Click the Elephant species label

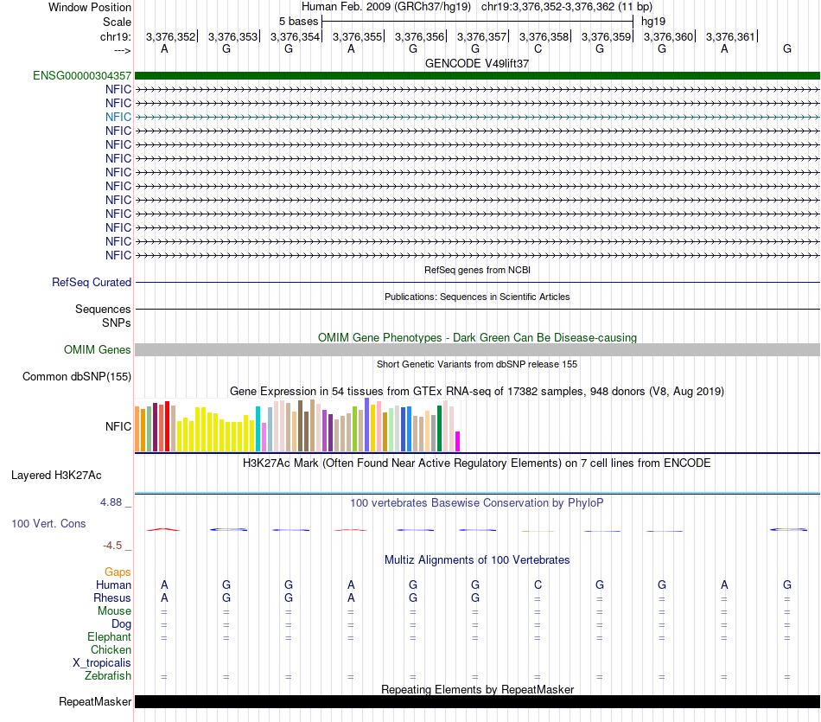(110, 637)
